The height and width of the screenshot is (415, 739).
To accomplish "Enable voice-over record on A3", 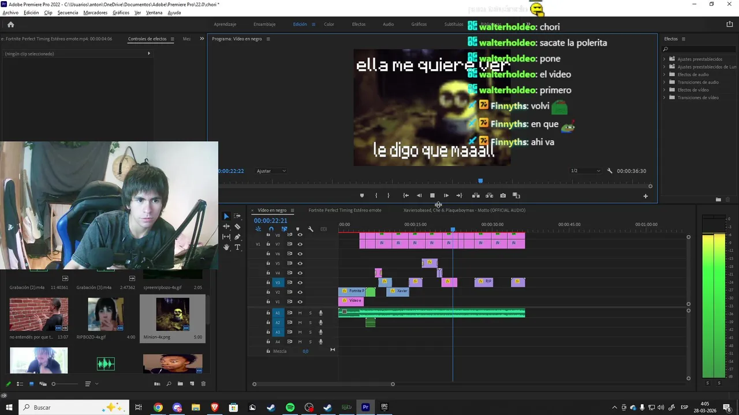I will click(320, 332).
